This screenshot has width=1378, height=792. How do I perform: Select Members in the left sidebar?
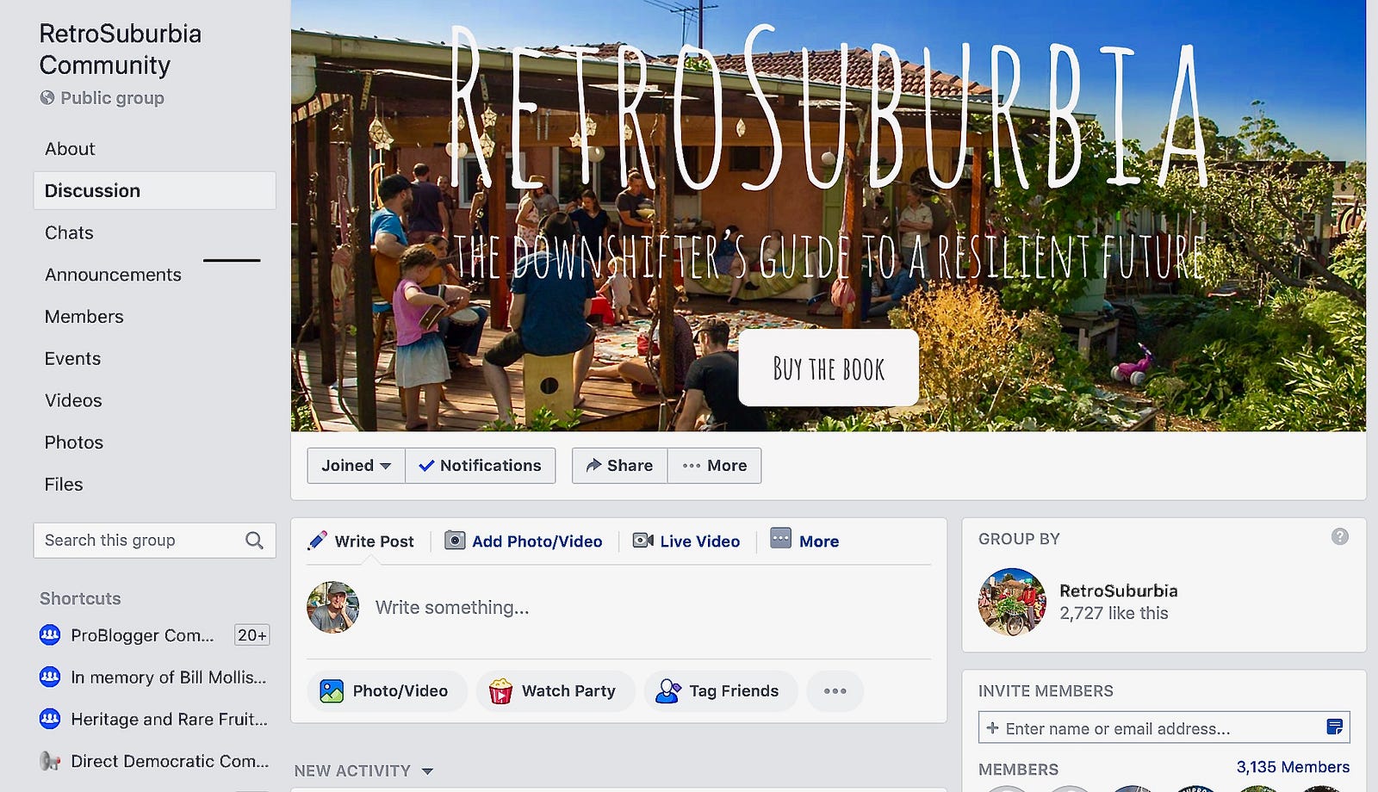point(84,317)
